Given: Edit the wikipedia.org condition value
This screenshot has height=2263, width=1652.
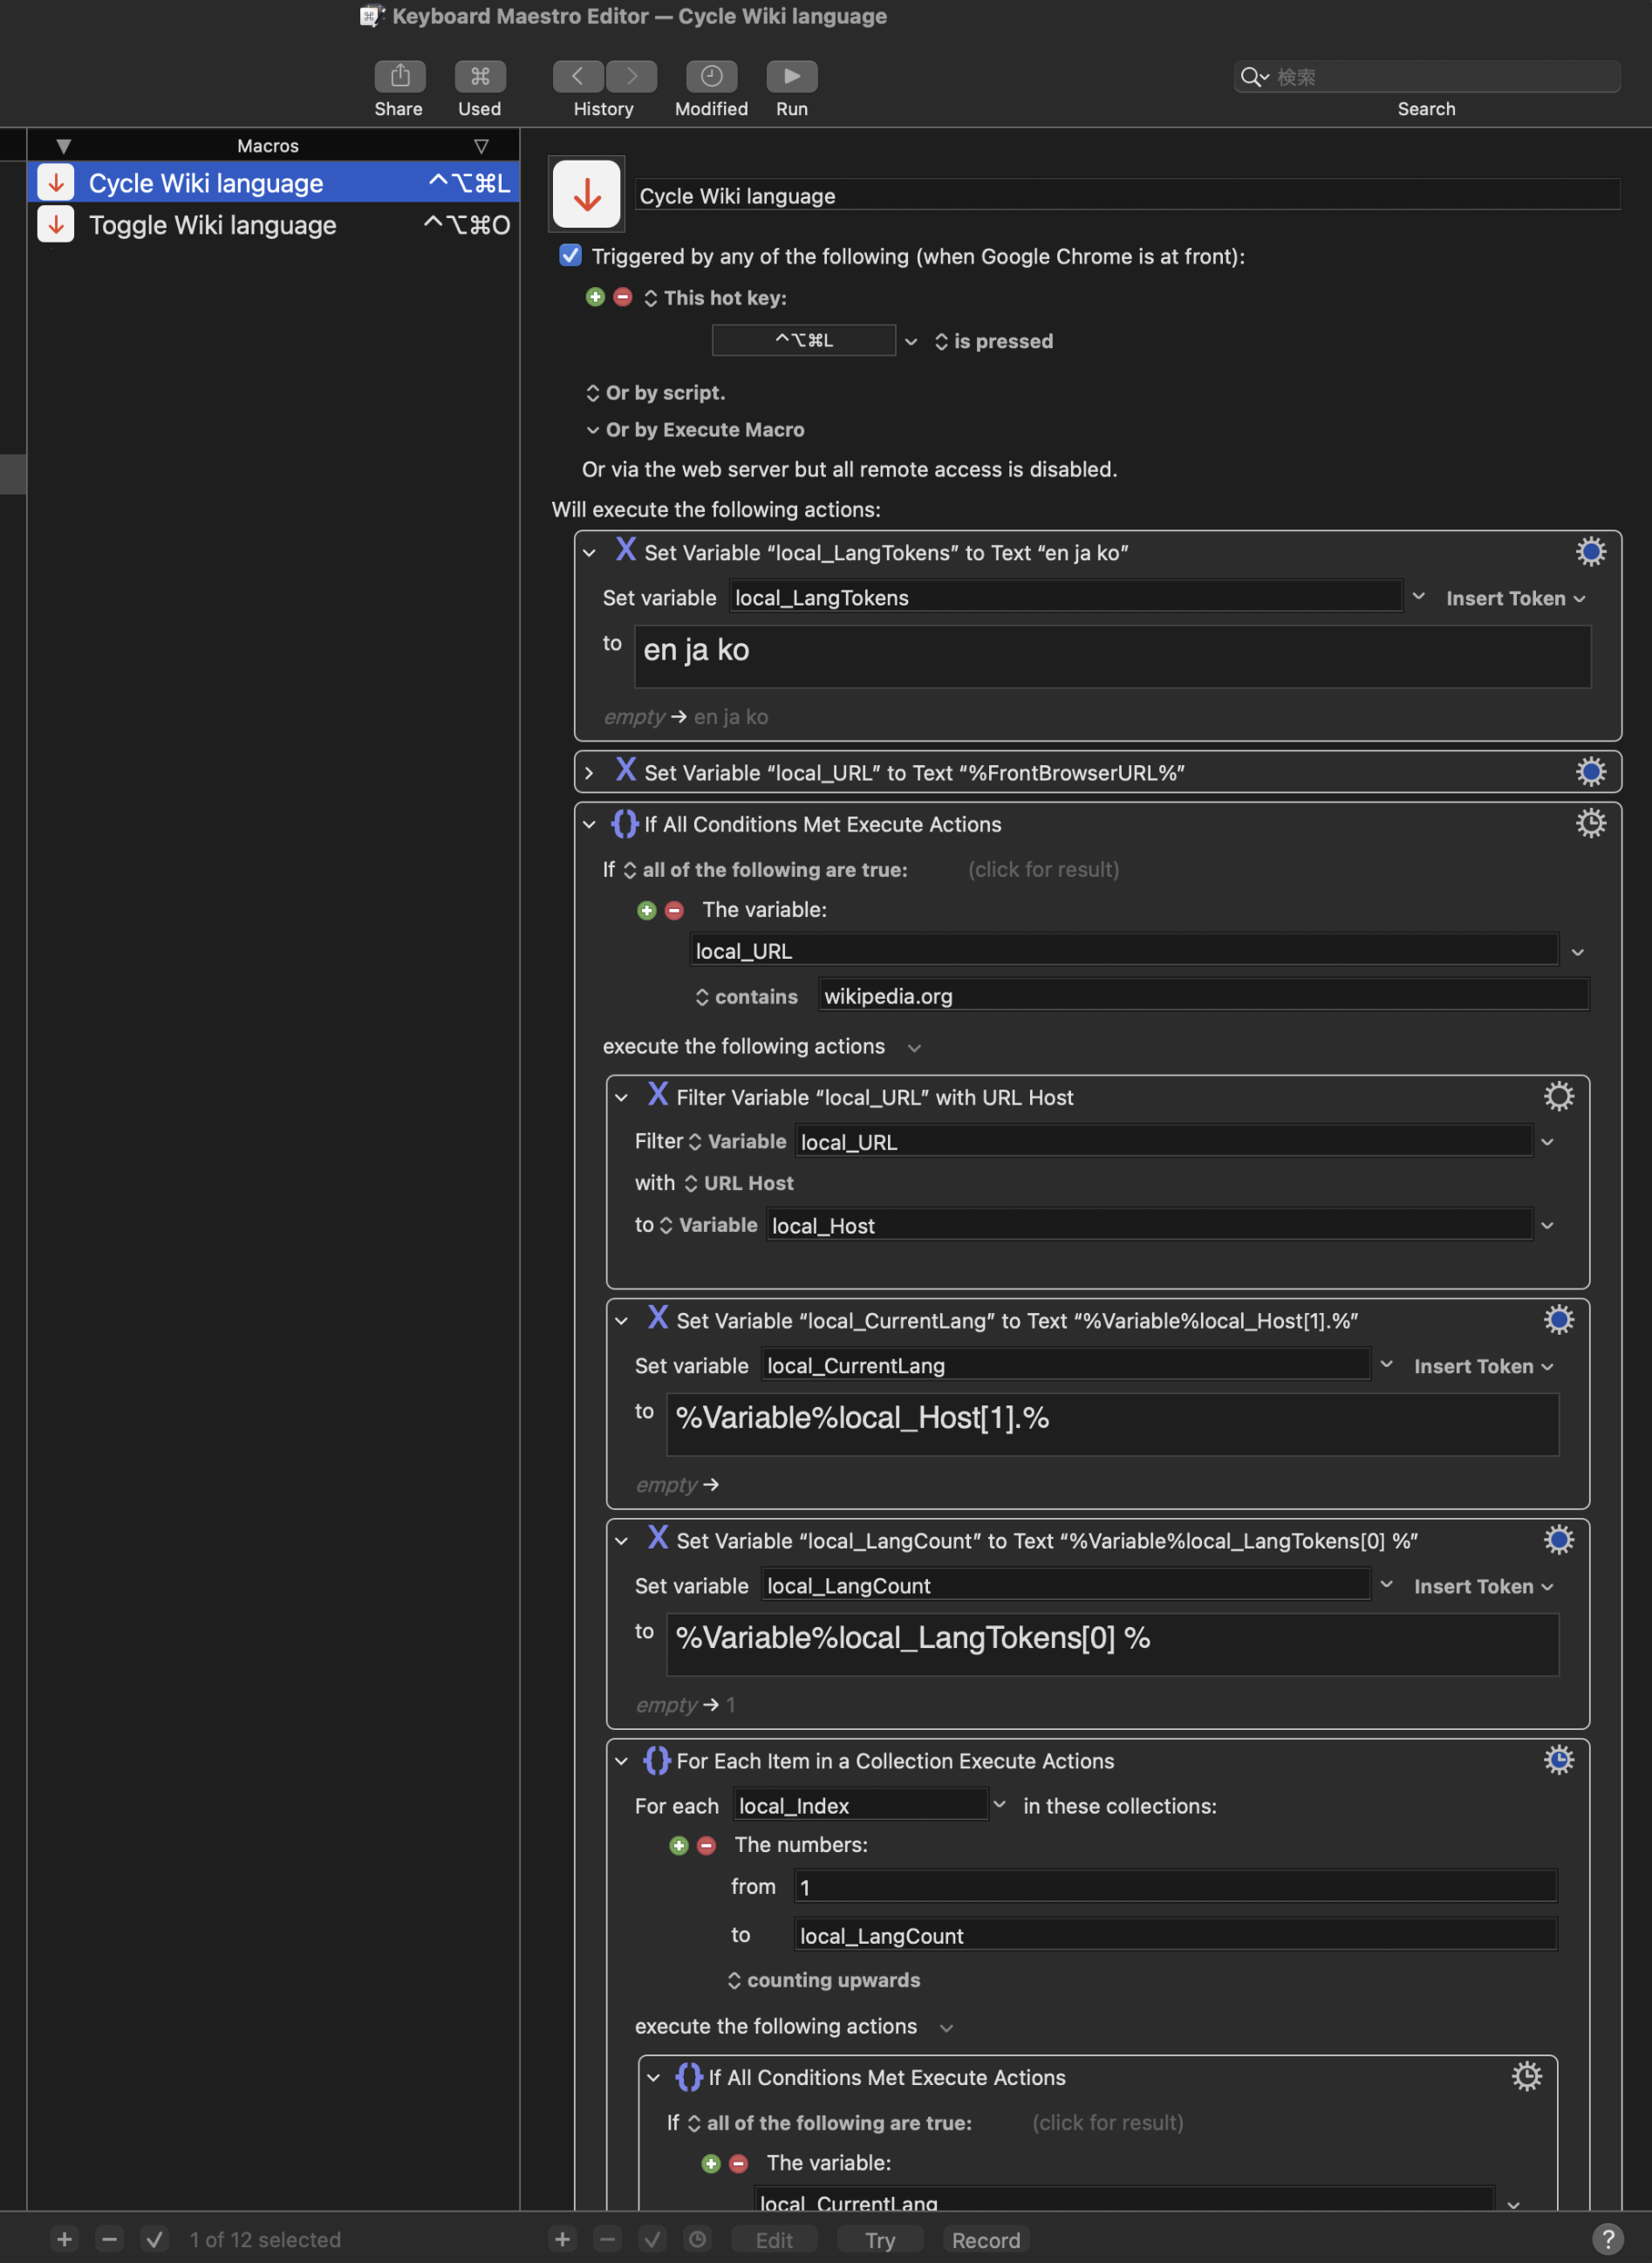Looking at the screenshot, I should coord(1203,995).
